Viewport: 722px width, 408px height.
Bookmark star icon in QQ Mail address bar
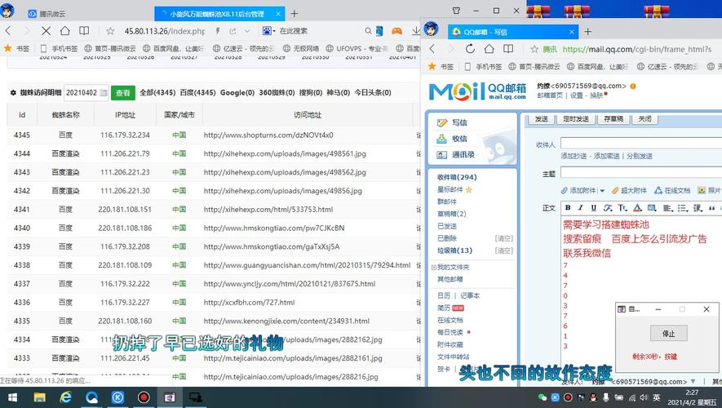point(534,49)
